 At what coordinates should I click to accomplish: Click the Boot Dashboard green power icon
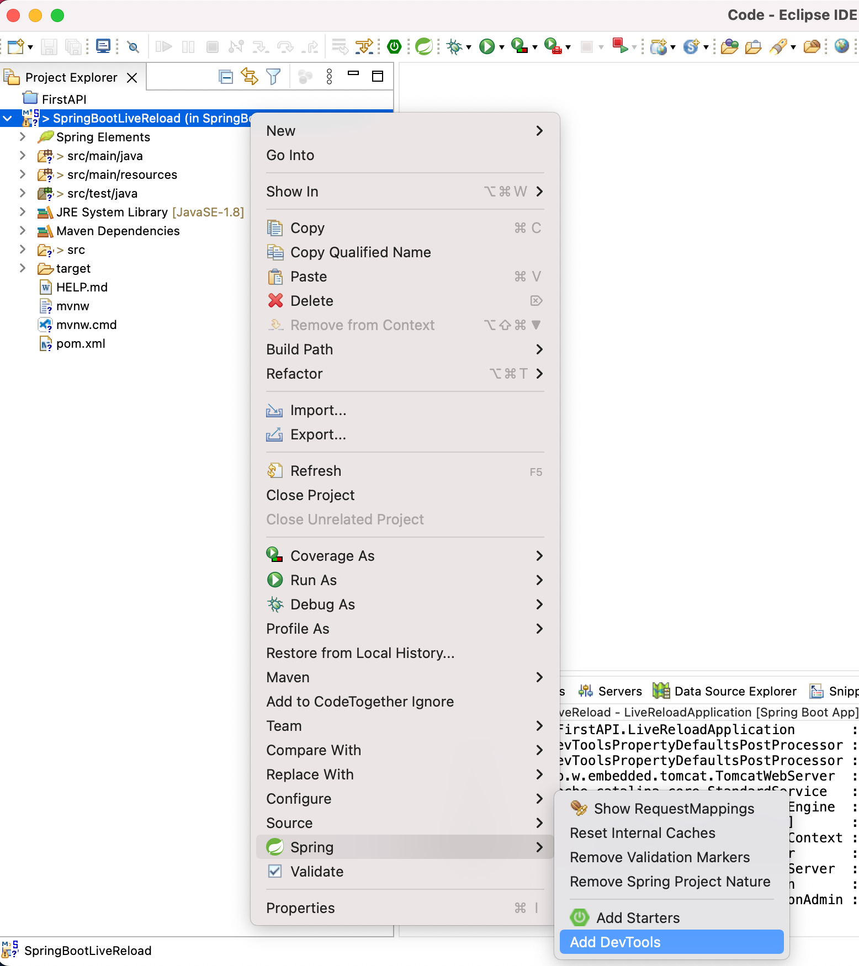394,46
